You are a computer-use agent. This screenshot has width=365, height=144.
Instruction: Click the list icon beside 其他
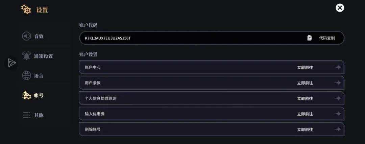[26, 115]
